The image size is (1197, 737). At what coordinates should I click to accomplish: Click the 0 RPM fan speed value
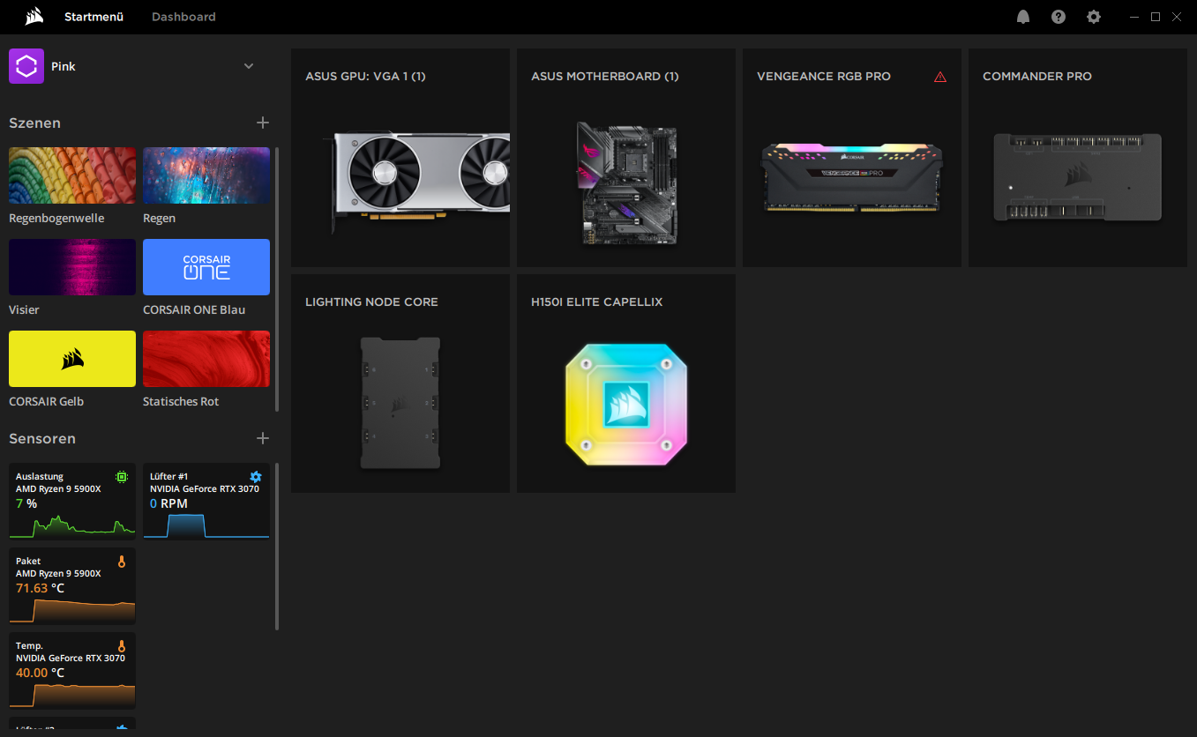point(169,503)
